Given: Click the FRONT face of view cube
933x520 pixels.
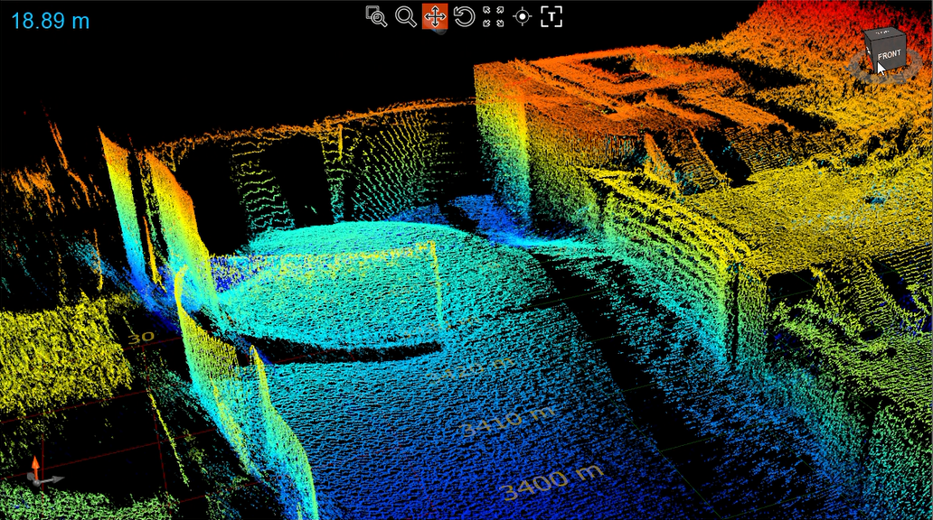Looking at the screenshot, I should tap(889, 56).
